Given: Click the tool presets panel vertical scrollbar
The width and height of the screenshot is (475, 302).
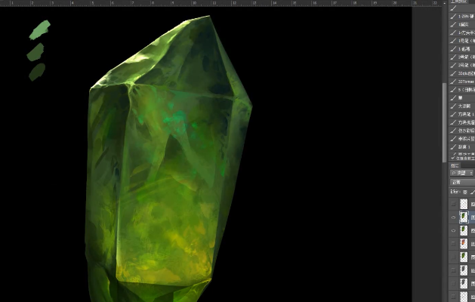Looking at the screenshot, I should pos(444,122).
